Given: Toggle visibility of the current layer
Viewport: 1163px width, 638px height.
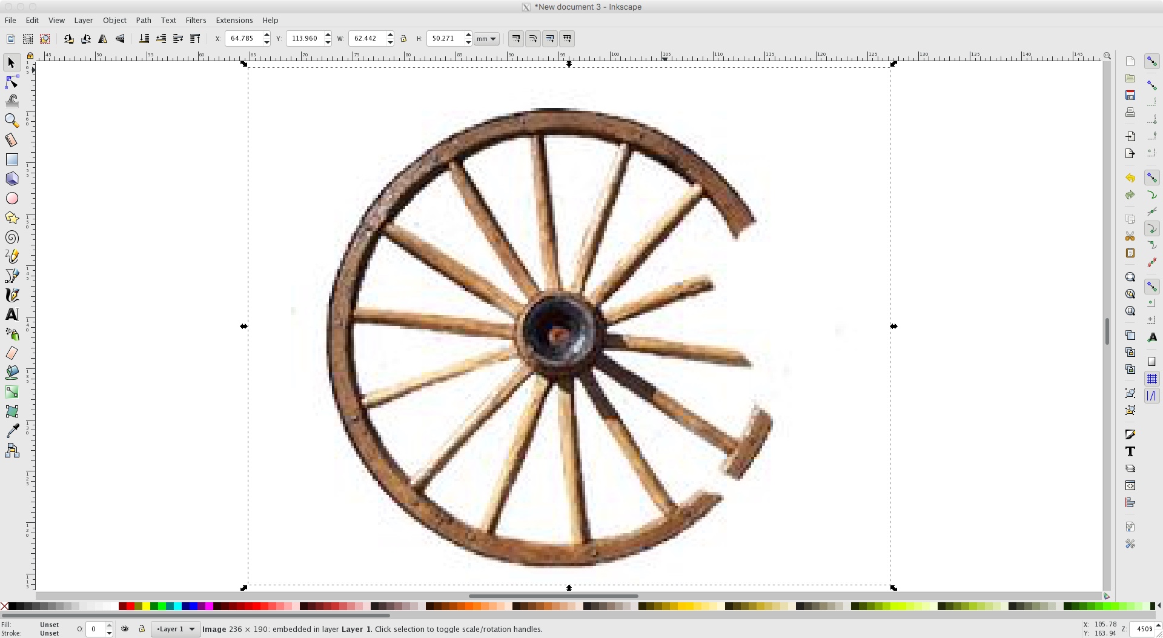Looking at the screenshot, I should click(x=125, y=629).
